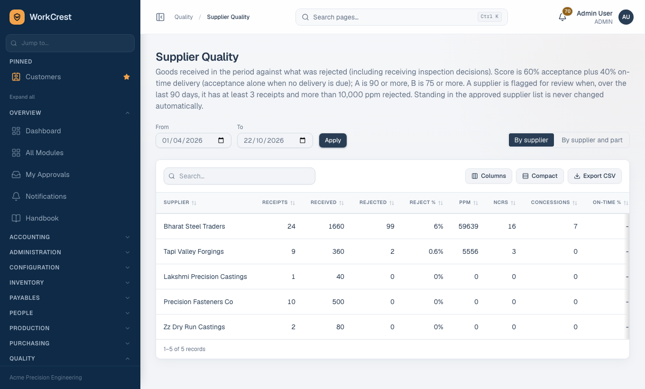Expand the Accounting section

click(x=70, y=237)
